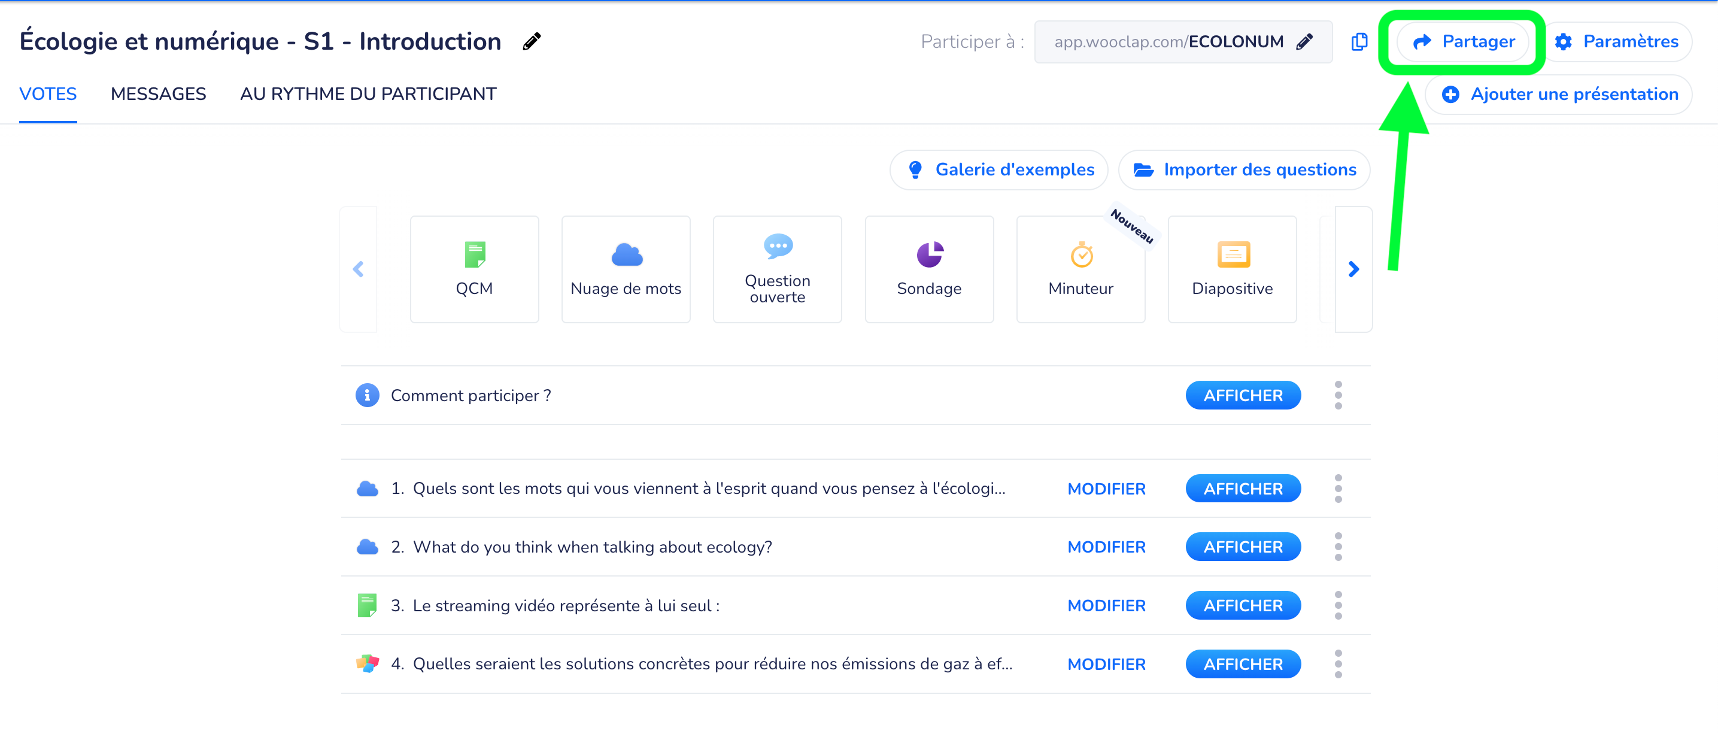Switch to the MESSAGES tab
Screen dimensions: 1718x734
(x=158, y=94)
